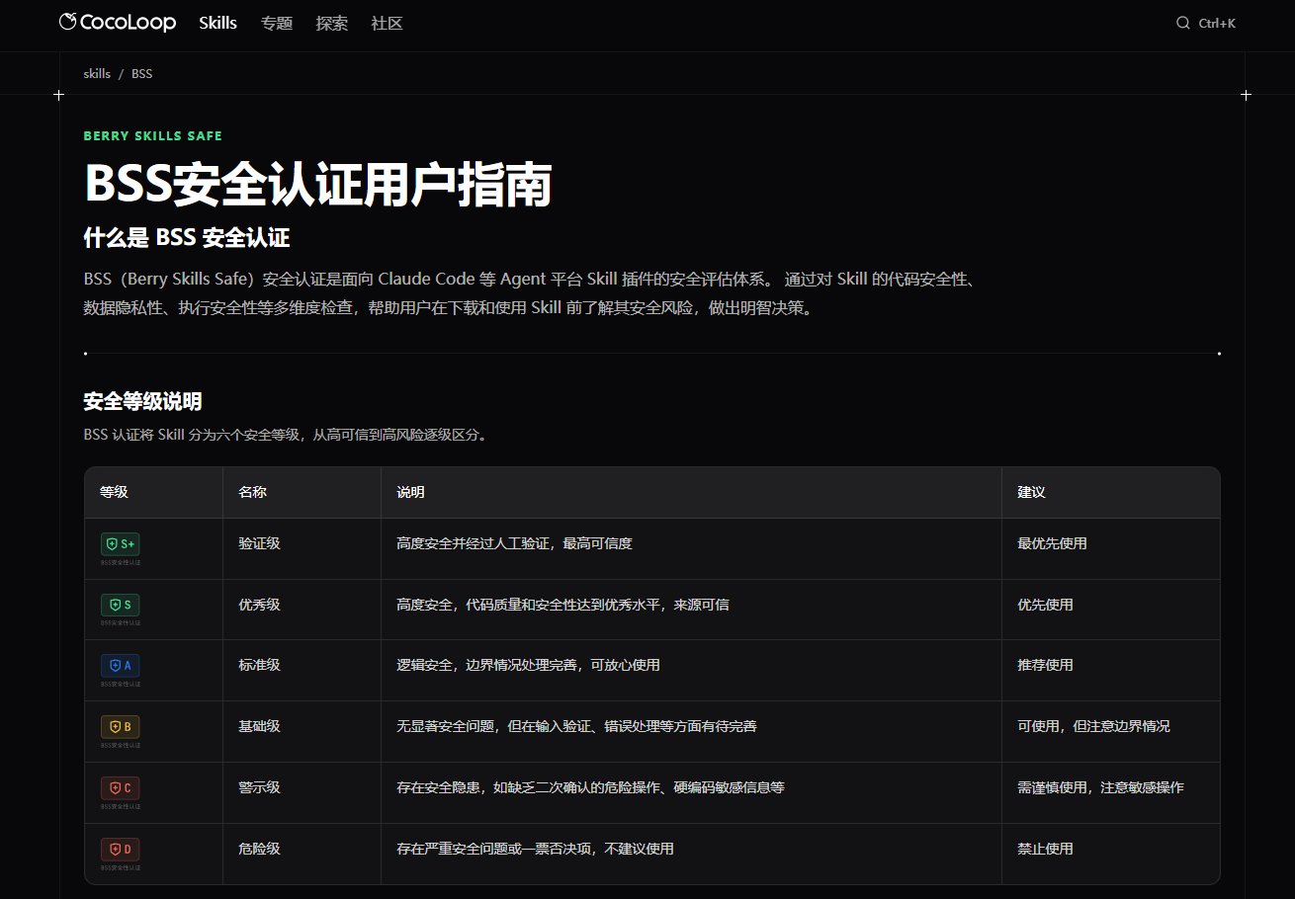Image resolution: width=1295 pixels, height=899 pixels.
Task: Switch to the 社区 section
Action: [x=387, y=23]
